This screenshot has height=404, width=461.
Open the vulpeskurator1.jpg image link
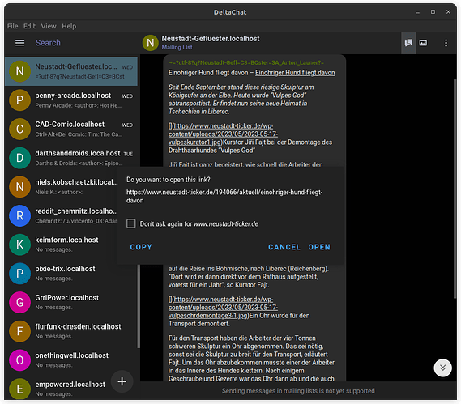[x=223, y=134]
